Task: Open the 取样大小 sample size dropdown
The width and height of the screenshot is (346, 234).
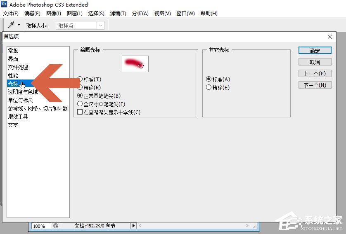Action: pyautogui.click(x=80, y=26)
